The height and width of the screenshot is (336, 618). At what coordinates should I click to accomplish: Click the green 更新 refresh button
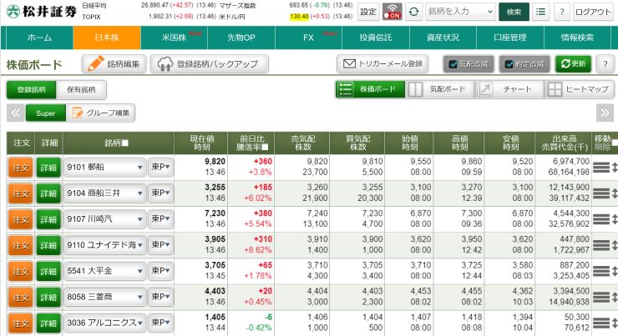pos(574,63)
